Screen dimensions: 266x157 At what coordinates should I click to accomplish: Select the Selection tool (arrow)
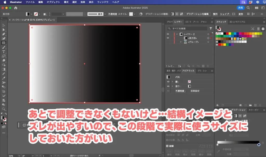coord(4,26)
